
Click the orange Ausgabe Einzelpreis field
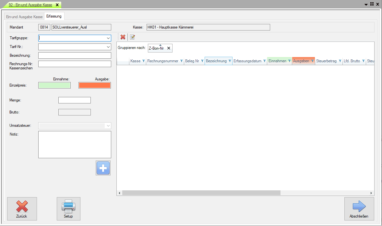[94, 85]
